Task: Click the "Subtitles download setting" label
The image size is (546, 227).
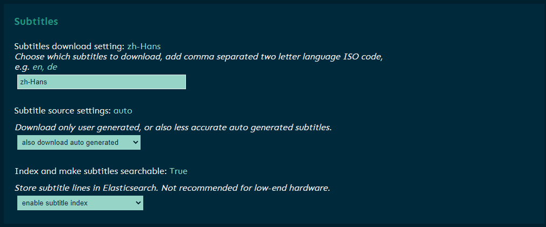Action: tap(69, 46)
